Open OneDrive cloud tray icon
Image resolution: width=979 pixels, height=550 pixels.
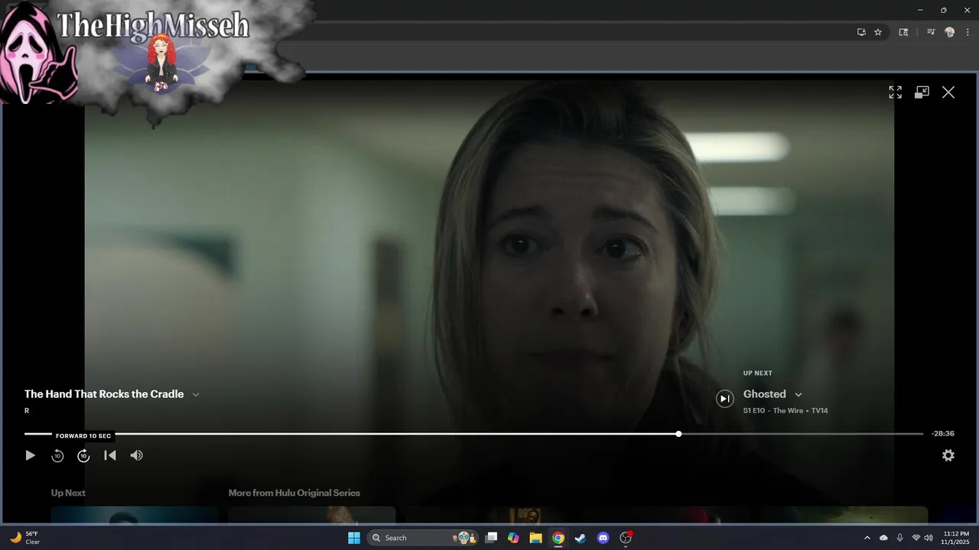[884, 538]
